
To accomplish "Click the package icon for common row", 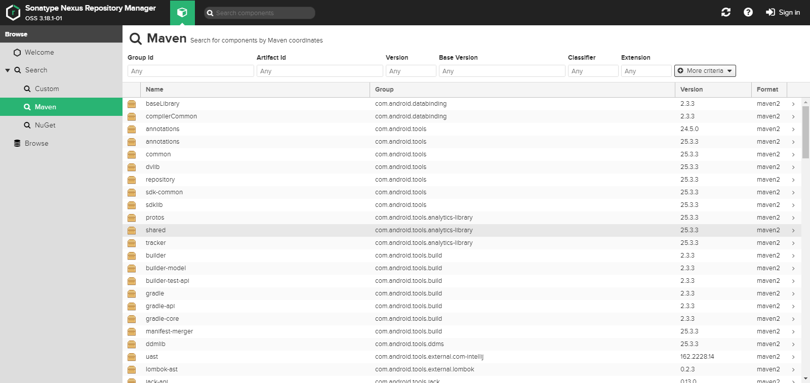I will coord(132,154).
